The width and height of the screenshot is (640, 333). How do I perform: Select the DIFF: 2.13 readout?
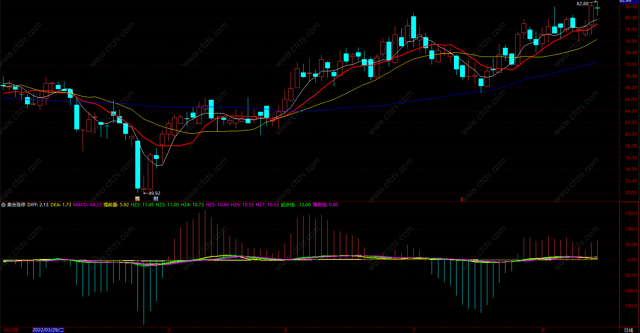click(x=38, y=205)
